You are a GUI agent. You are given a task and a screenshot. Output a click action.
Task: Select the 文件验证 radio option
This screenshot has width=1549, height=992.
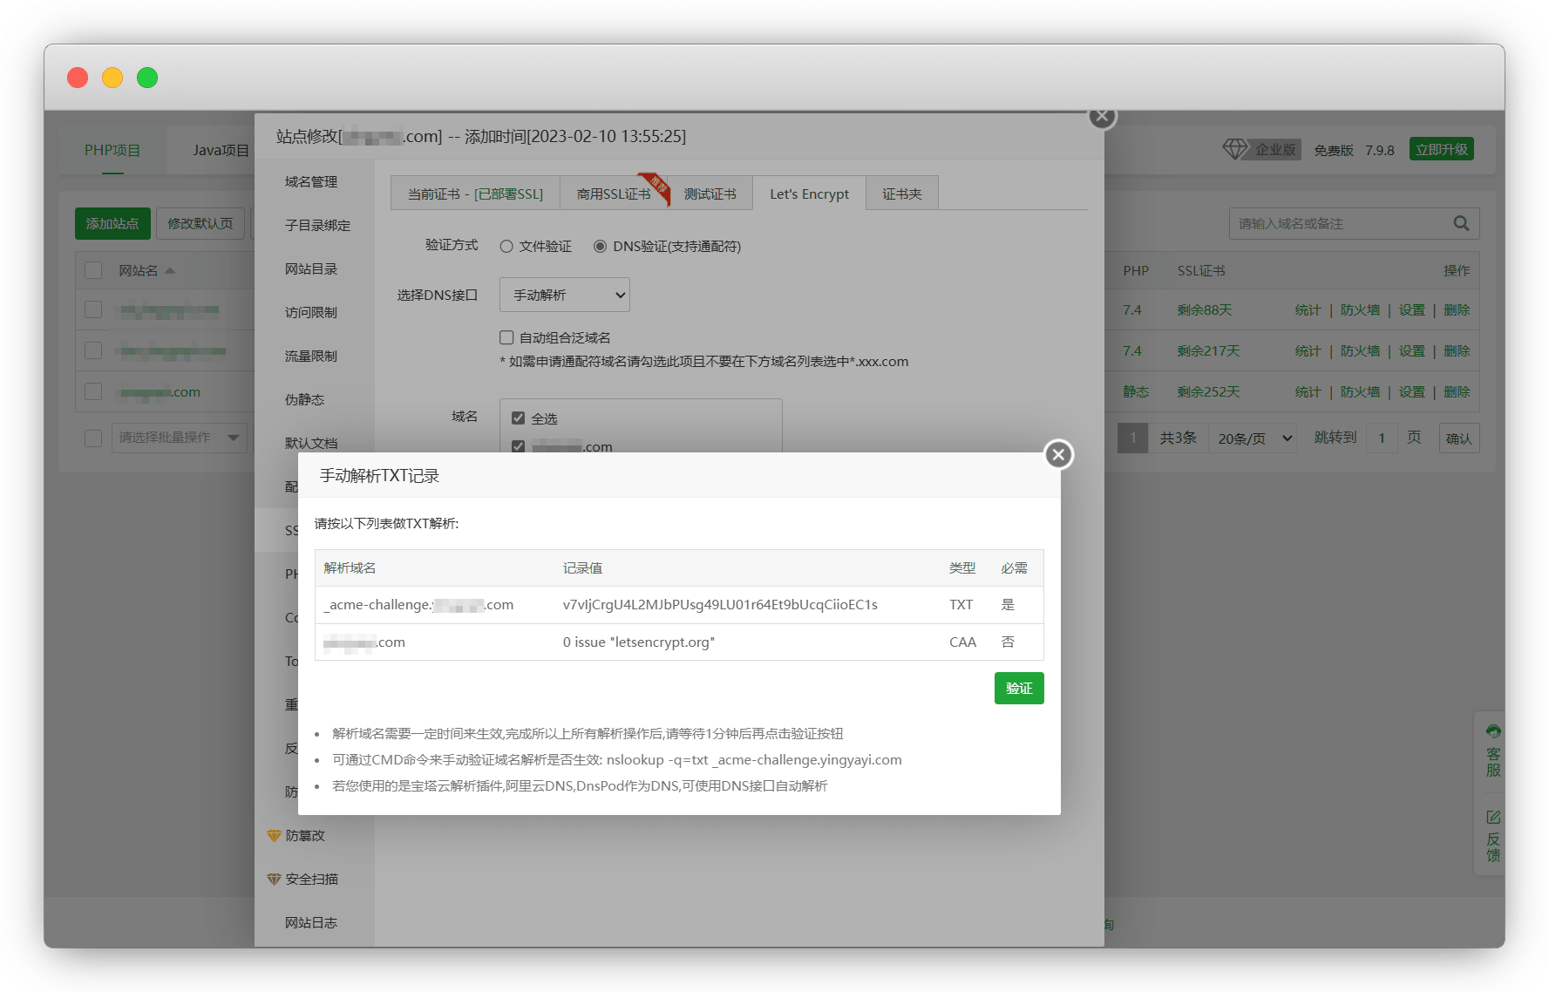(x=506, y=247)
